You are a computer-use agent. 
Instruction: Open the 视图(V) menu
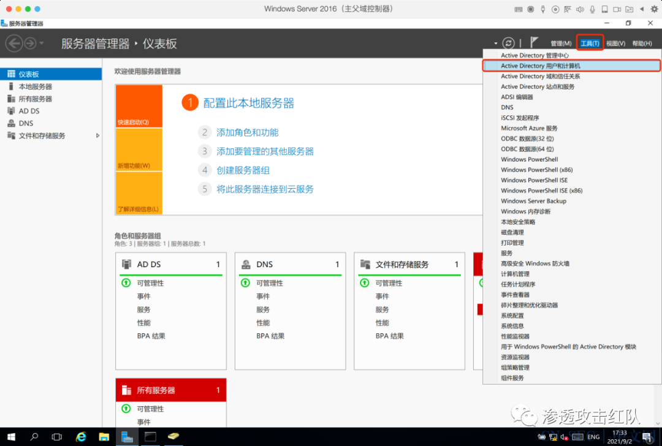[615, 43]
